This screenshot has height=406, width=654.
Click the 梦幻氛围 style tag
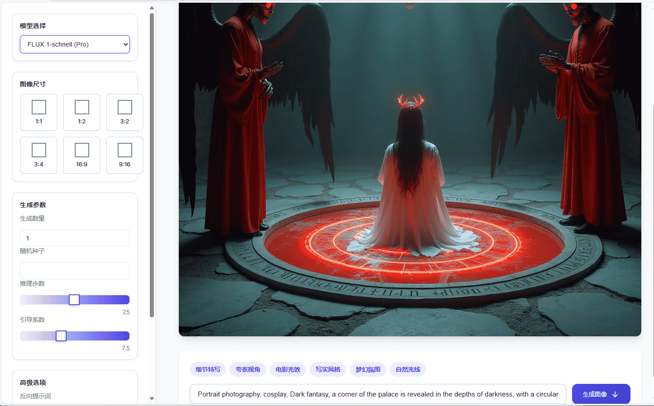pyautogui.click(x=368, y=369)
